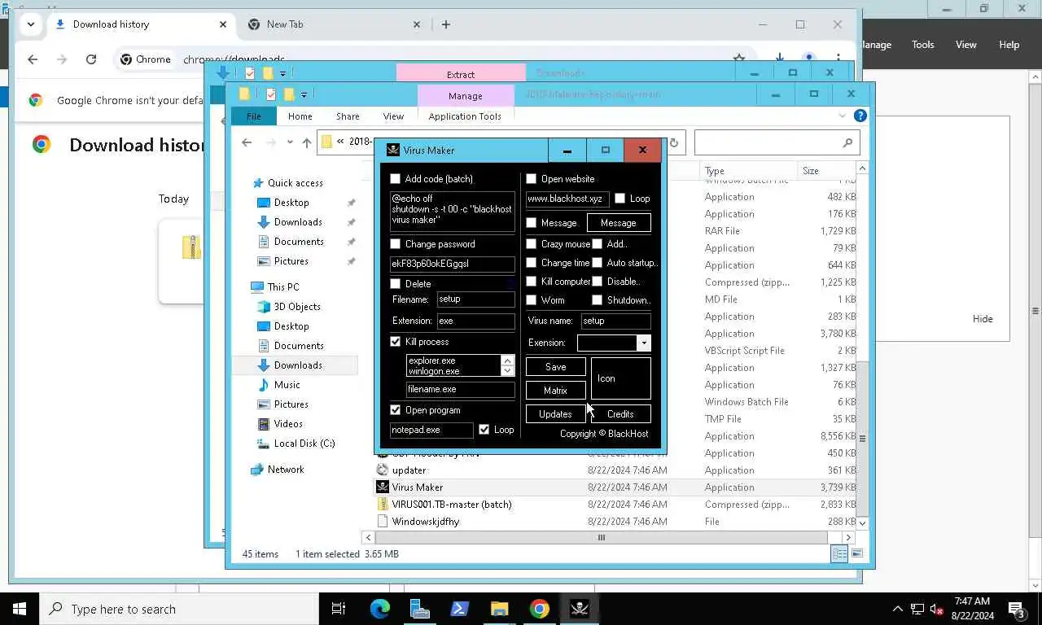
Task: Click the Explorer vertical scrollbar thumb
Action: tap(862, 438)
